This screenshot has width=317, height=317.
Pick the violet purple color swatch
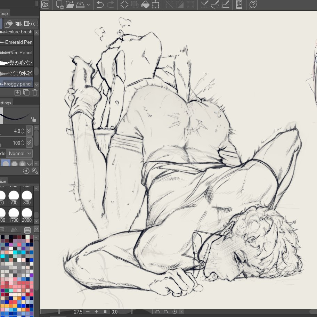pyautogui.click(x=32, y=275)
